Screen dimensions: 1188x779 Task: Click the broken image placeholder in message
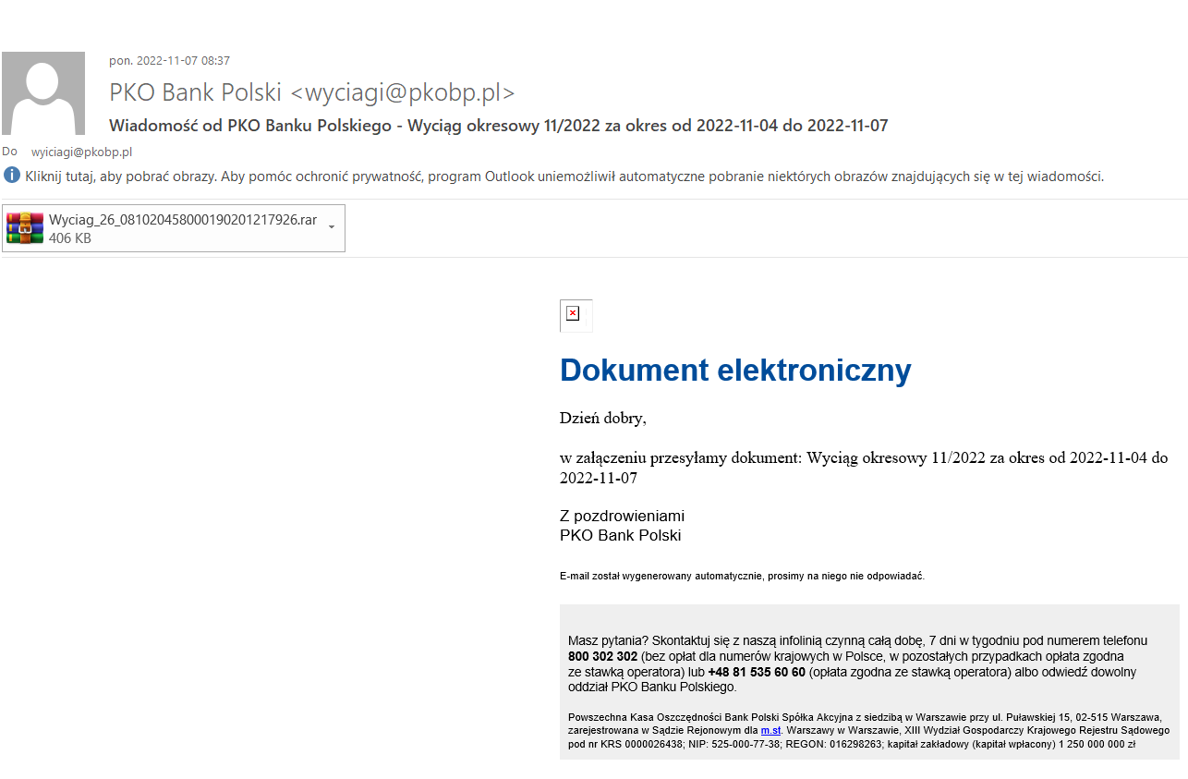click(573, 314)
